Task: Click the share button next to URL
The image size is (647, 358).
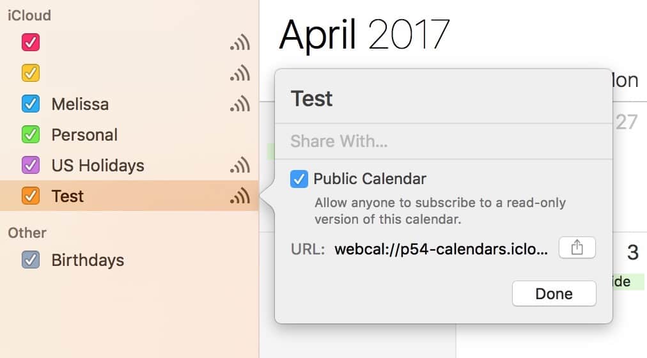Action: coord(577,248)
